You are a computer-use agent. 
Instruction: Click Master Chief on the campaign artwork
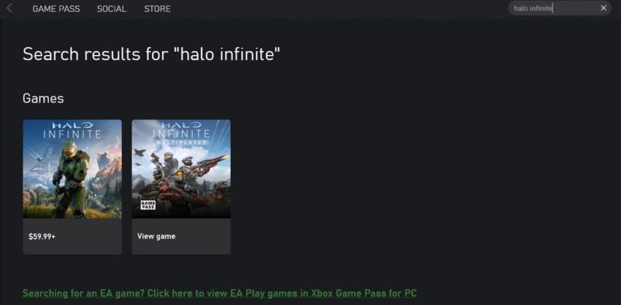tap(70, 178)
